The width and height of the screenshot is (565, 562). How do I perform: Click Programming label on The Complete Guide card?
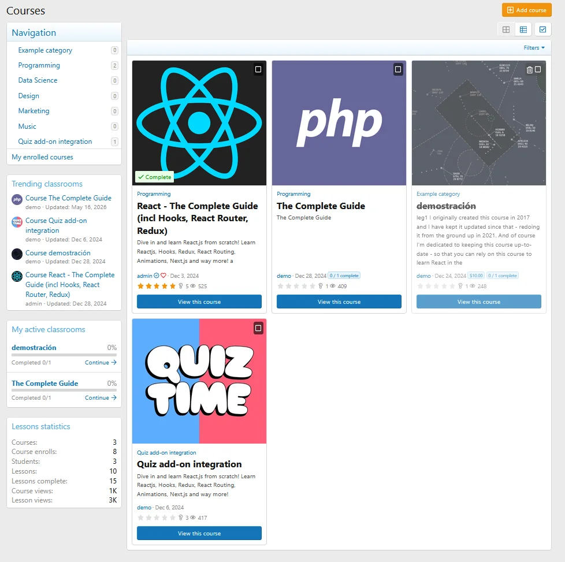coord(293,194)
